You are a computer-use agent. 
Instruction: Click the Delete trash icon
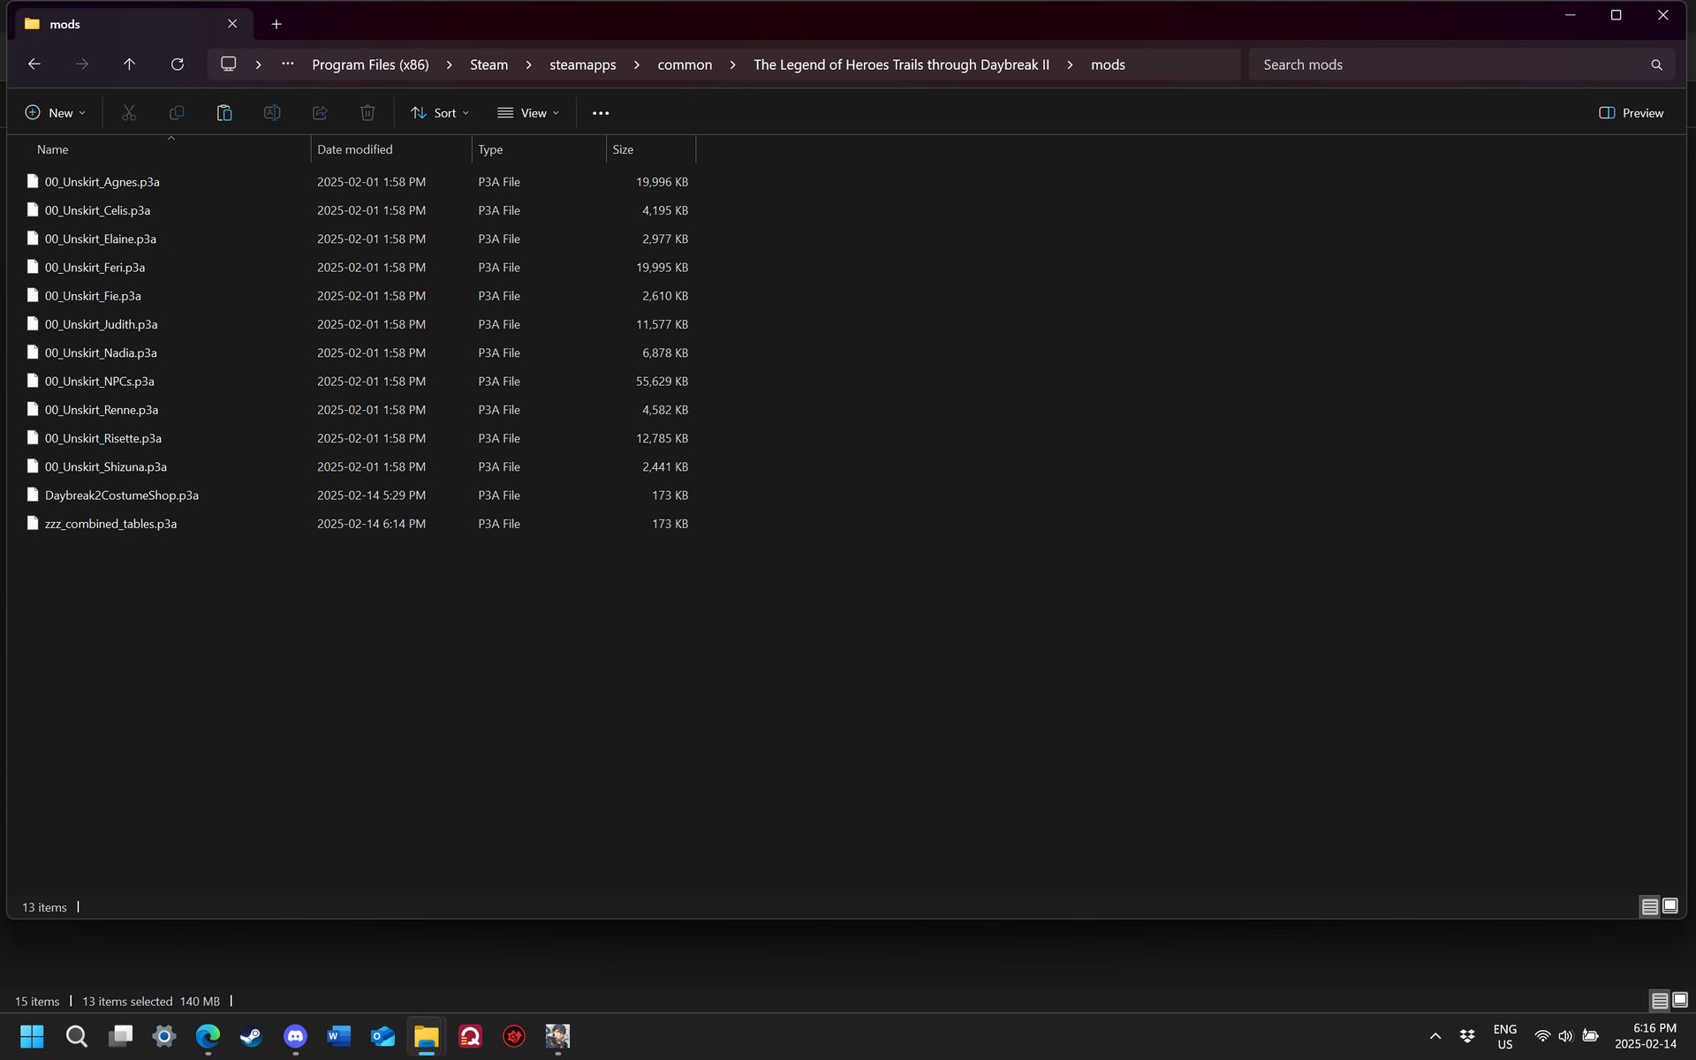pyautogui.click(x=367, y=113)
